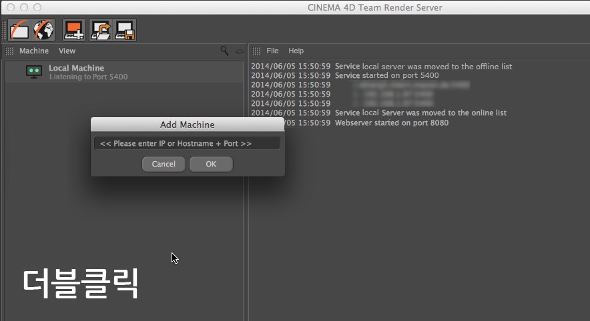The width and height of the screenshot is (590, 321).
Task: Confirm Add Machine dialog with OK
Action: coord(211,164)
